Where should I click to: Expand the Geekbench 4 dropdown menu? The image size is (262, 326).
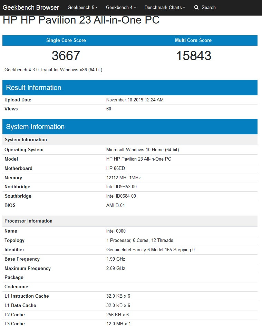click(x=121, y=7)
